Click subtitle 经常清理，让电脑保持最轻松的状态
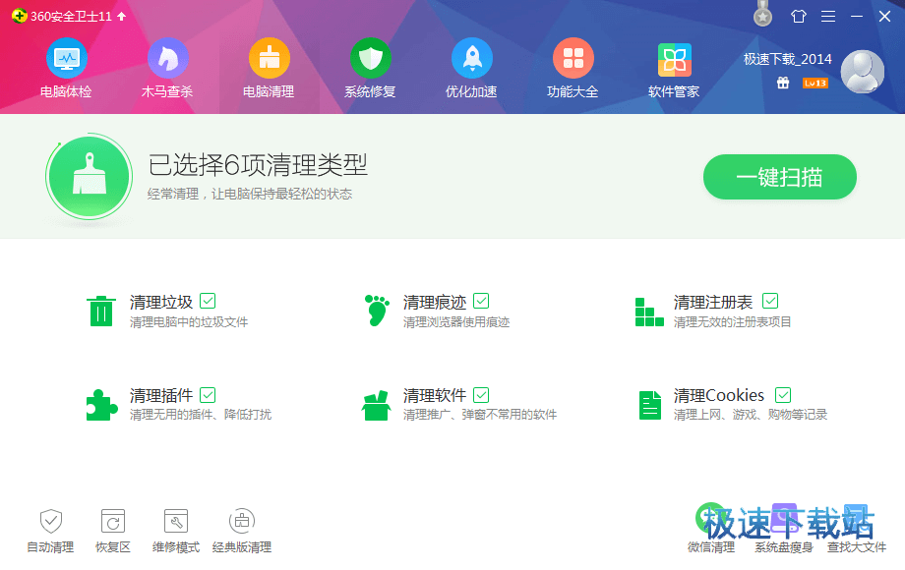Screen dimensions: 905x570 coord(250,195)
